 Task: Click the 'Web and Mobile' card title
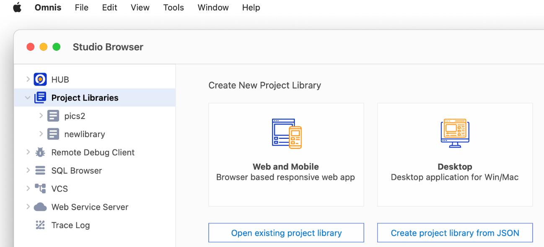point(286,166)
